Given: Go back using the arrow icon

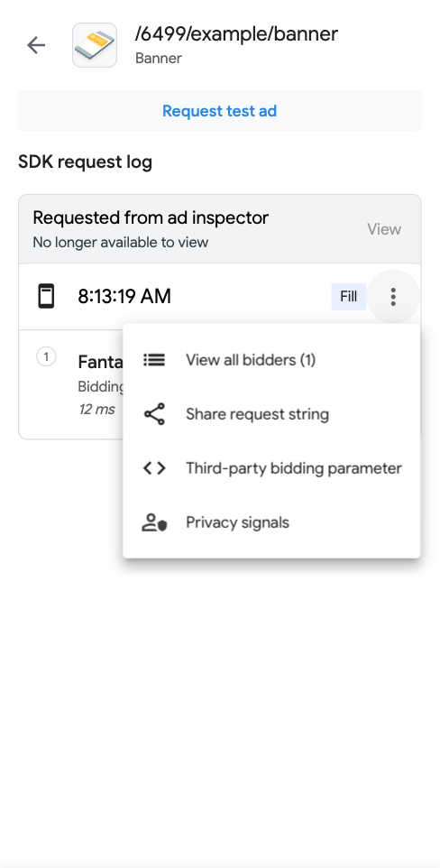Looking at the screenshot, I should (x=36, y=45).
